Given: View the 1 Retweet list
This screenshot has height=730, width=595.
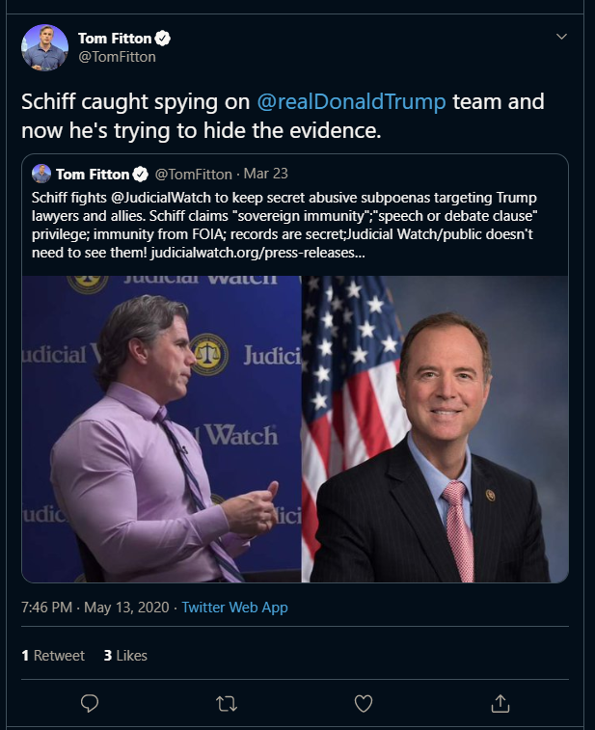Looking at the screenshot, I should tap(53, 656).
